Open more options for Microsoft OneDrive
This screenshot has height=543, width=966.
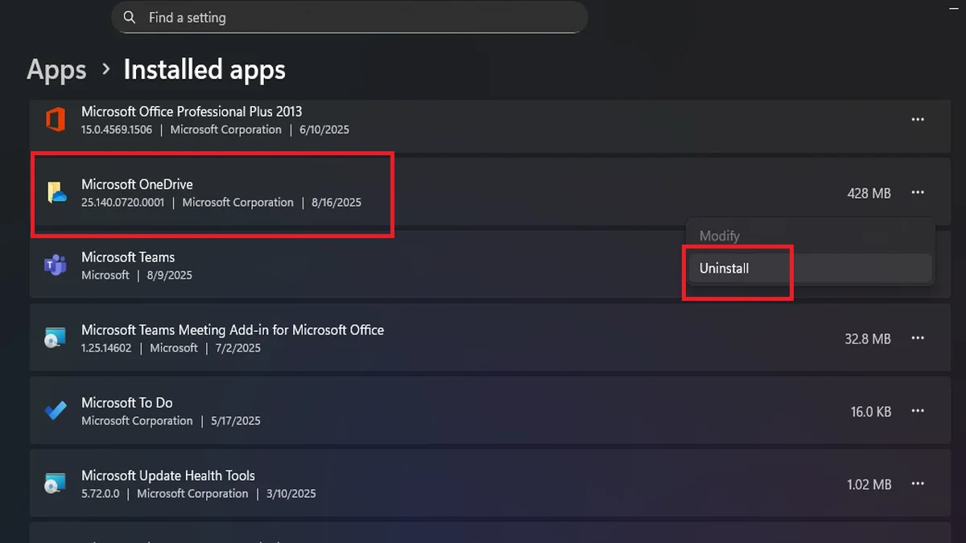pos(918,193)
